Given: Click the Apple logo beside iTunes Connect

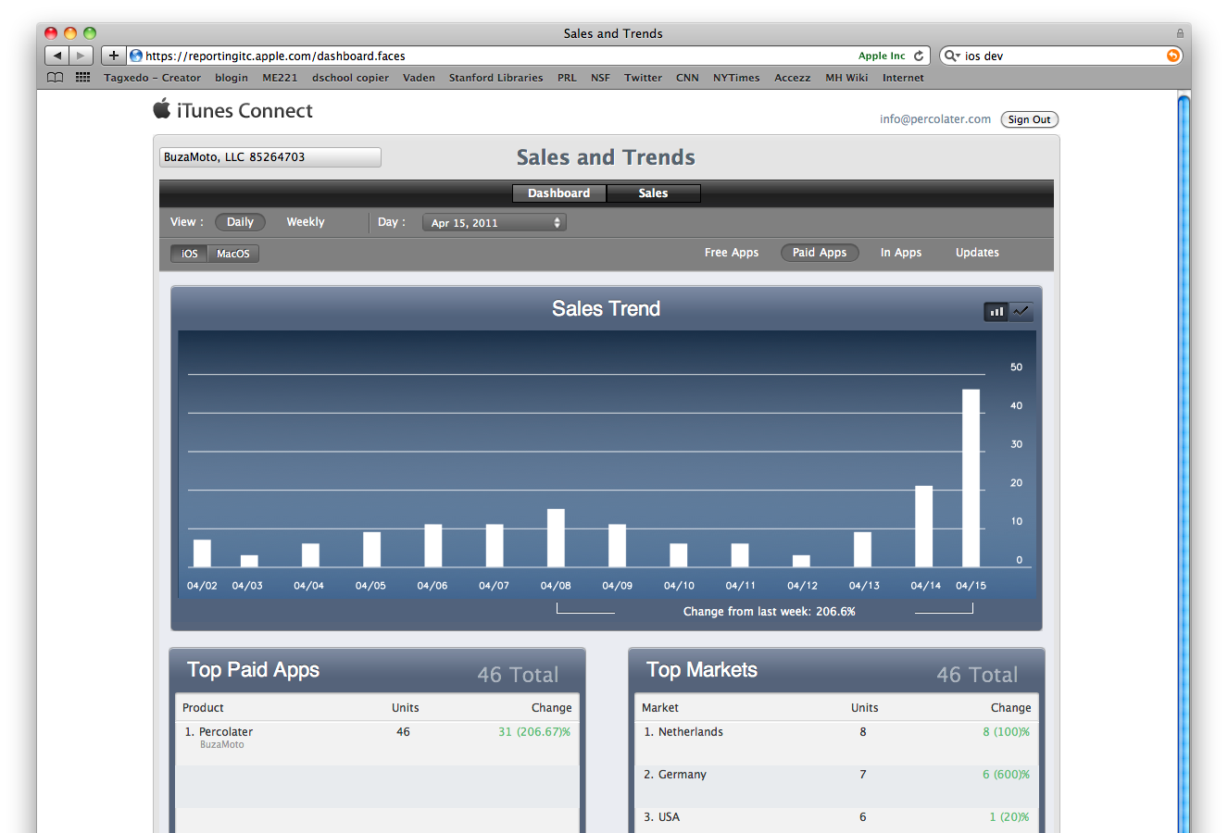Looking at the screenshot, I should (162, 109).
